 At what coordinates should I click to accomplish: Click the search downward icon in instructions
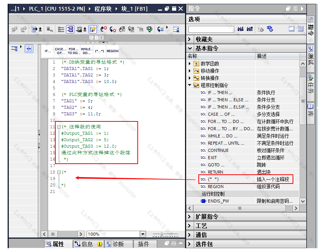240,29
